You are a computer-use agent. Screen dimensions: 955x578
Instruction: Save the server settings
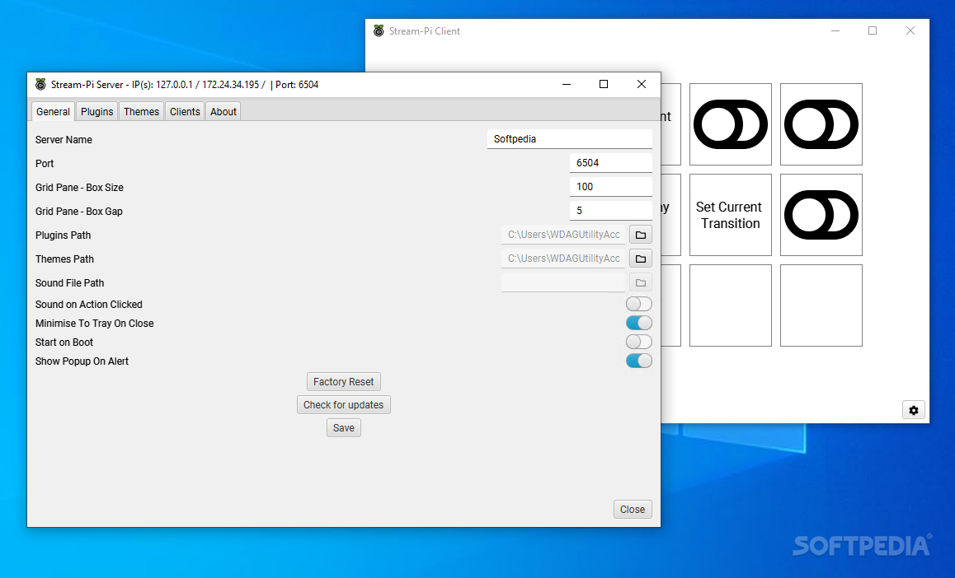[344, 428]
